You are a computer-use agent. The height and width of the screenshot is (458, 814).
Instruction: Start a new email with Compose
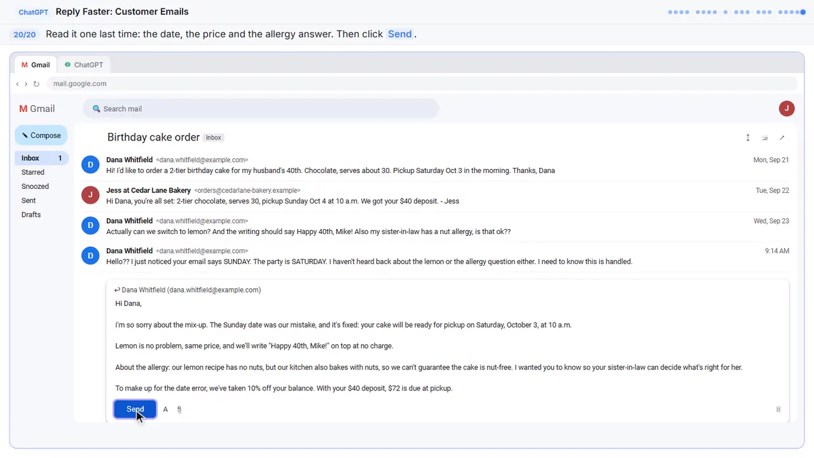pyautogui.click(x=41, y=135)
